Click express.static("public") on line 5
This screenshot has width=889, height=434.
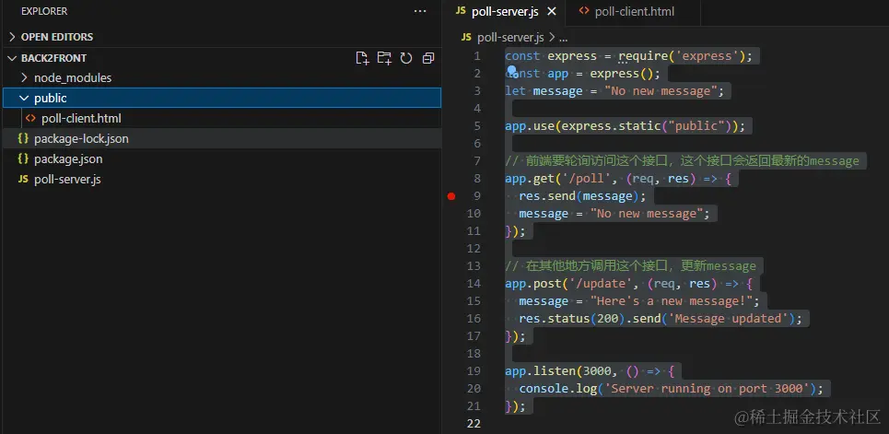pyautogui.click(x=647, y=126)
